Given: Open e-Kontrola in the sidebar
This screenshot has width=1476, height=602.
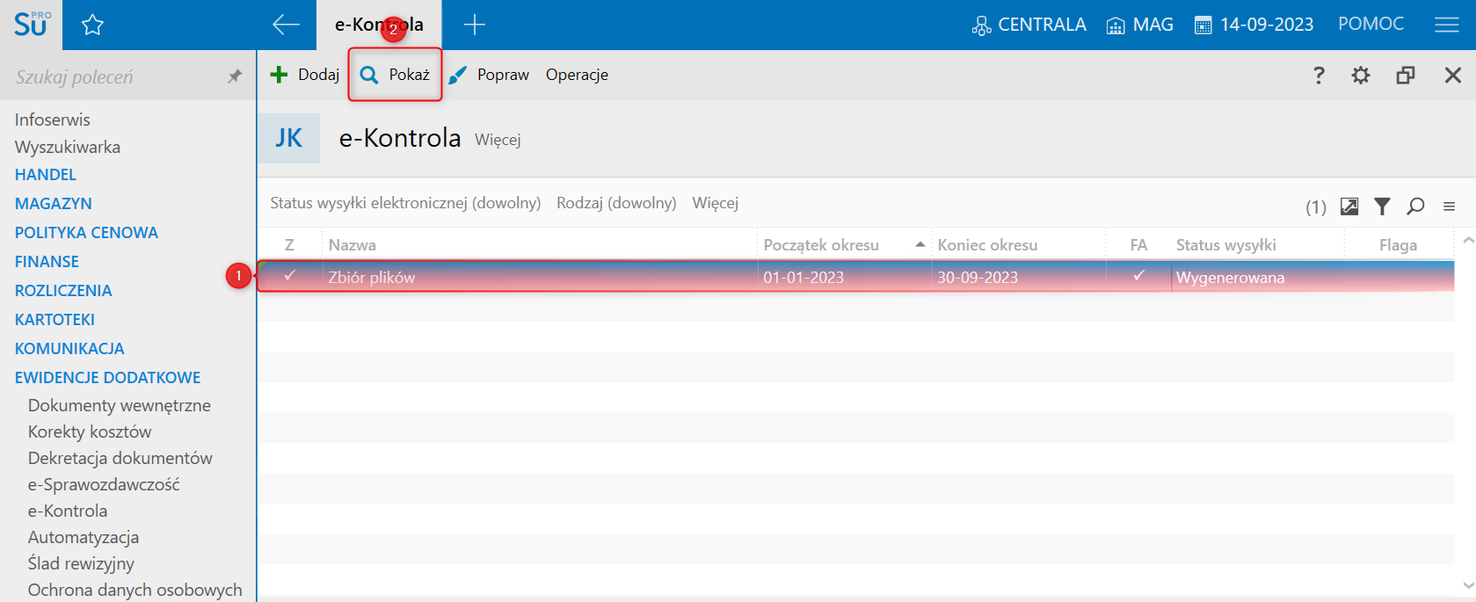Looking at the screenshot, I should click(x=68, y=511).
